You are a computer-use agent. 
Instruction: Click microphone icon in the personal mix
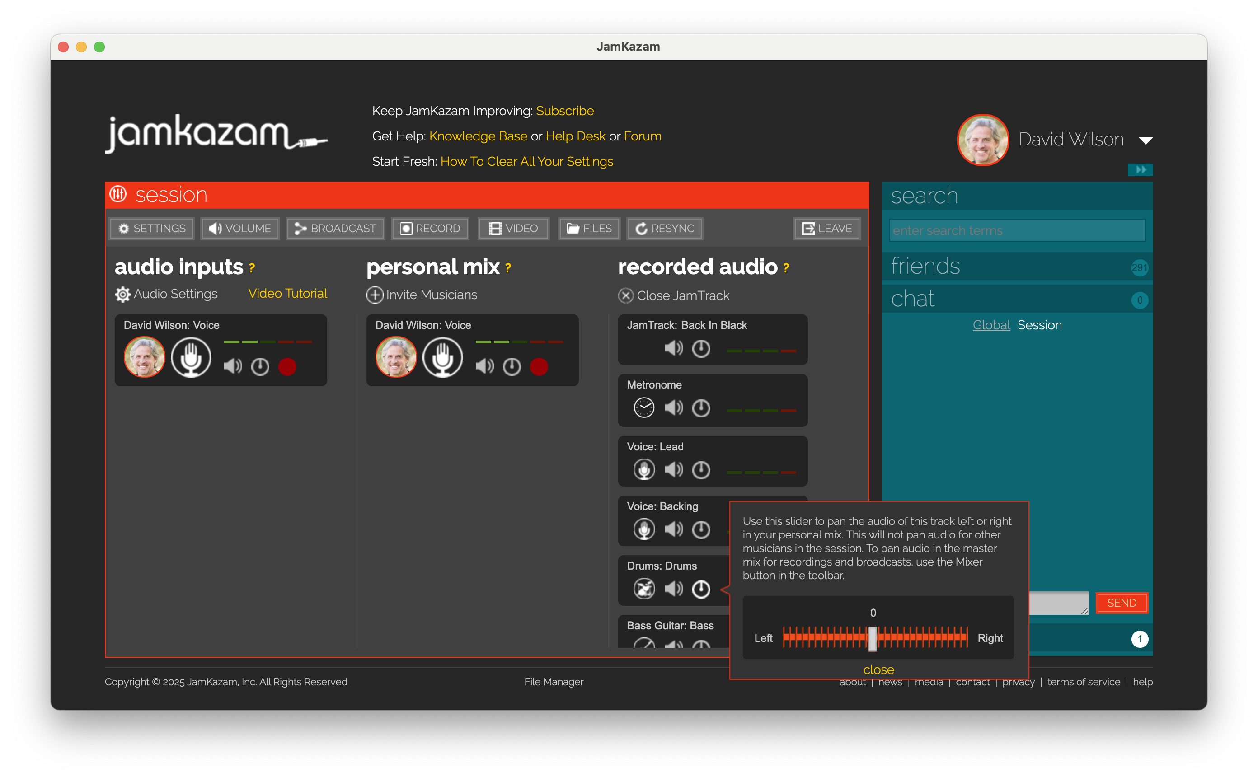click(442, 357)
